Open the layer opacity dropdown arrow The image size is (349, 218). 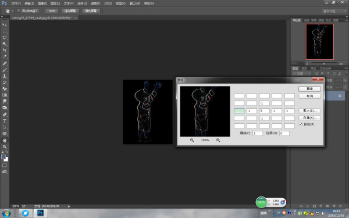point(346,80)
